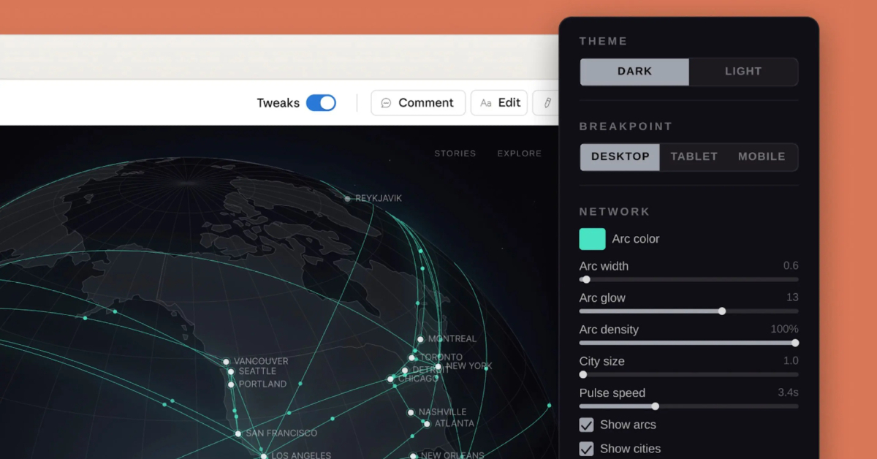The height and width of the screenshot is (459, 877).
Task: Select the Dark theme button
Action: (x=634, y=72)
